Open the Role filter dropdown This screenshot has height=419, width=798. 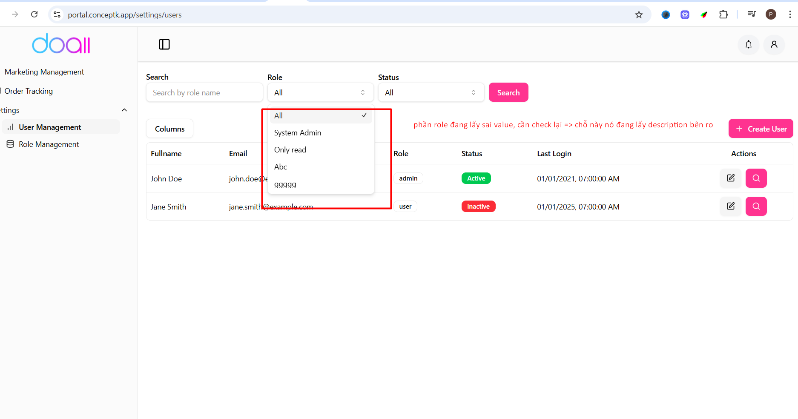pos(320,92)
